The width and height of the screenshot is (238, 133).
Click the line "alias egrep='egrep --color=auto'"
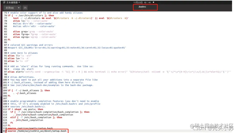[x=35, y=37]
